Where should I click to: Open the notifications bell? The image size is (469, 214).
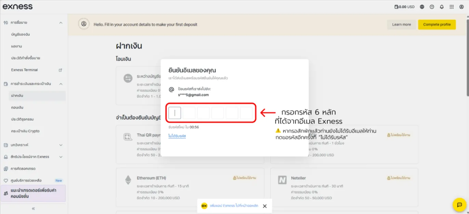pyautogui.click(x=442, y=6)
